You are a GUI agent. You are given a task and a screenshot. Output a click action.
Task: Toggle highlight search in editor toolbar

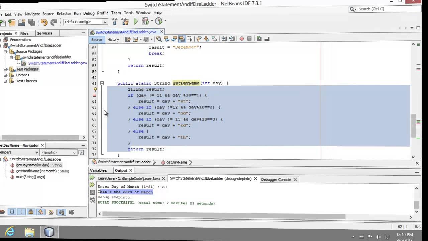coord(182,39)
